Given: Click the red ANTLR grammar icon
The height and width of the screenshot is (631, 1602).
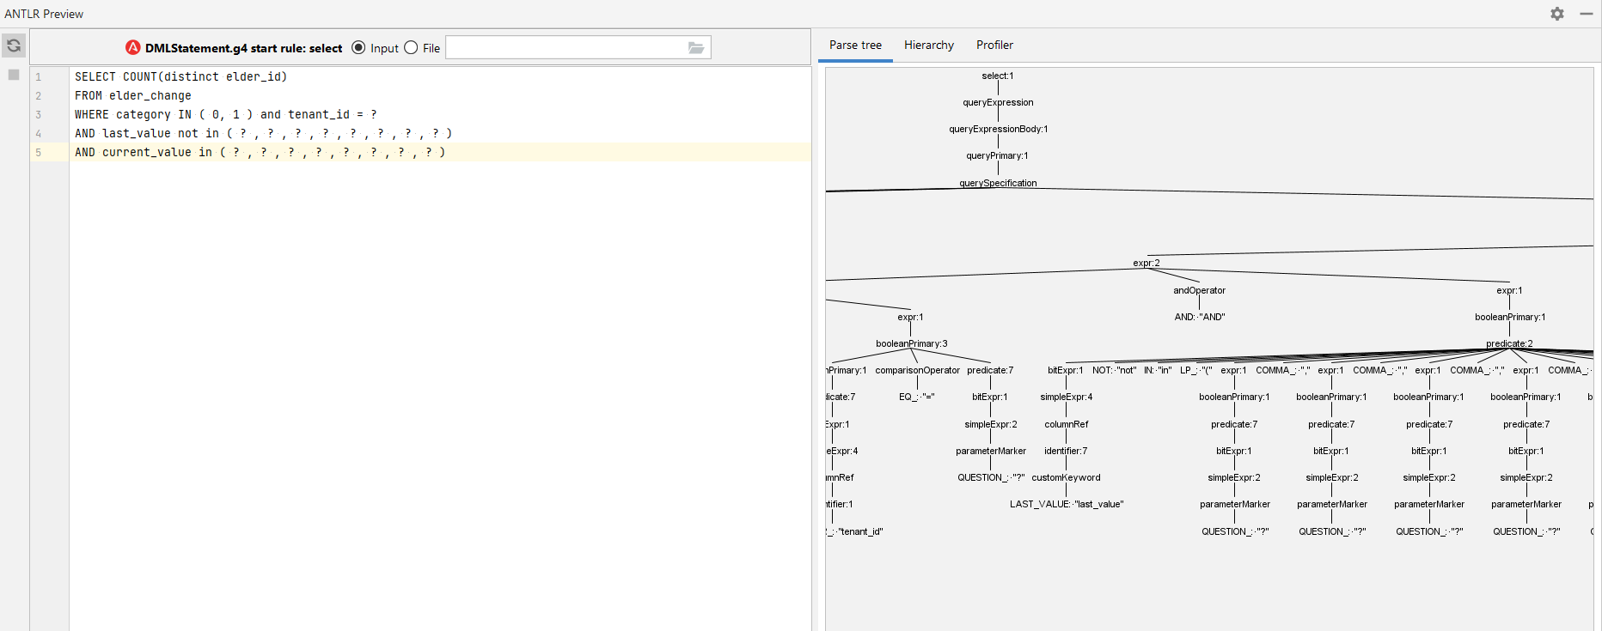Looking at the screenshot, I should point(133,47).
